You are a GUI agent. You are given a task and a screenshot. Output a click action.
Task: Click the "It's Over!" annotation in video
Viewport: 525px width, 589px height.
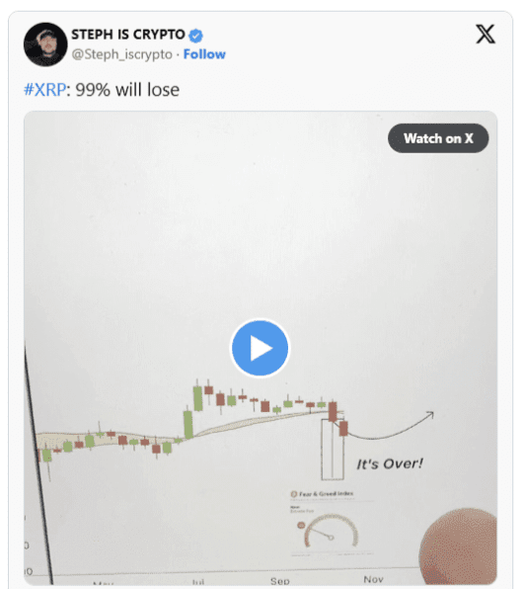click(390, 463)
